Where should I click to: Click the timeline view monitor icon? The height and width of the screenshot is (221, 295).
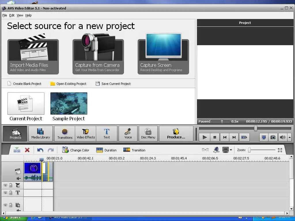point(225,150)
